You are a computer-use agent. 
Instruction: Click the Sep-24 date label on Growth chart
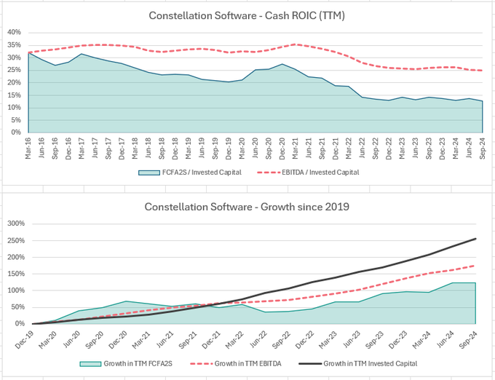[x=468, y=339]
